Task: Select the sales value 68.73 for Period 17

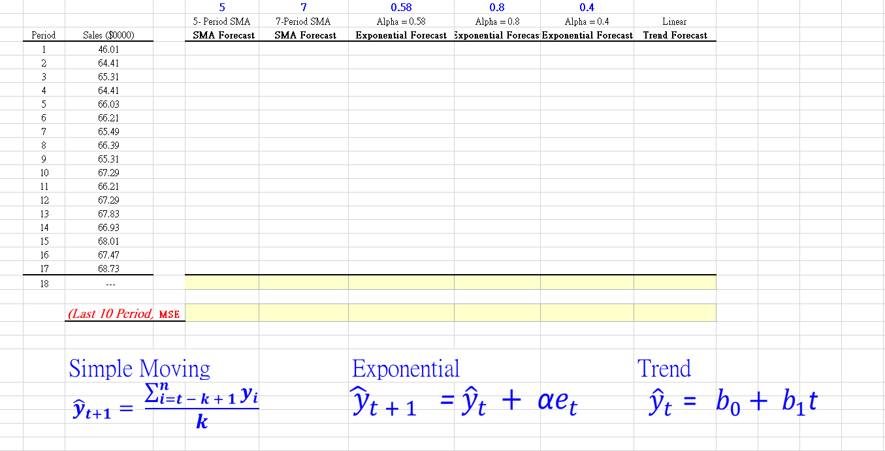Action: click(x=107, y=268)
